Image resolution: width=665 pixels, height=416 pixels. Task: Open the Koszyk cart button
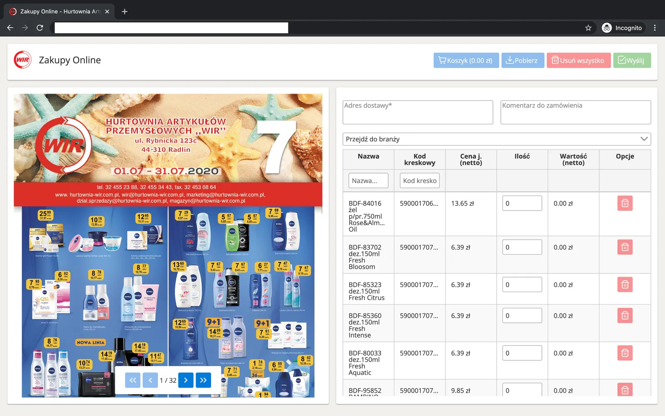tap(466, 60)
